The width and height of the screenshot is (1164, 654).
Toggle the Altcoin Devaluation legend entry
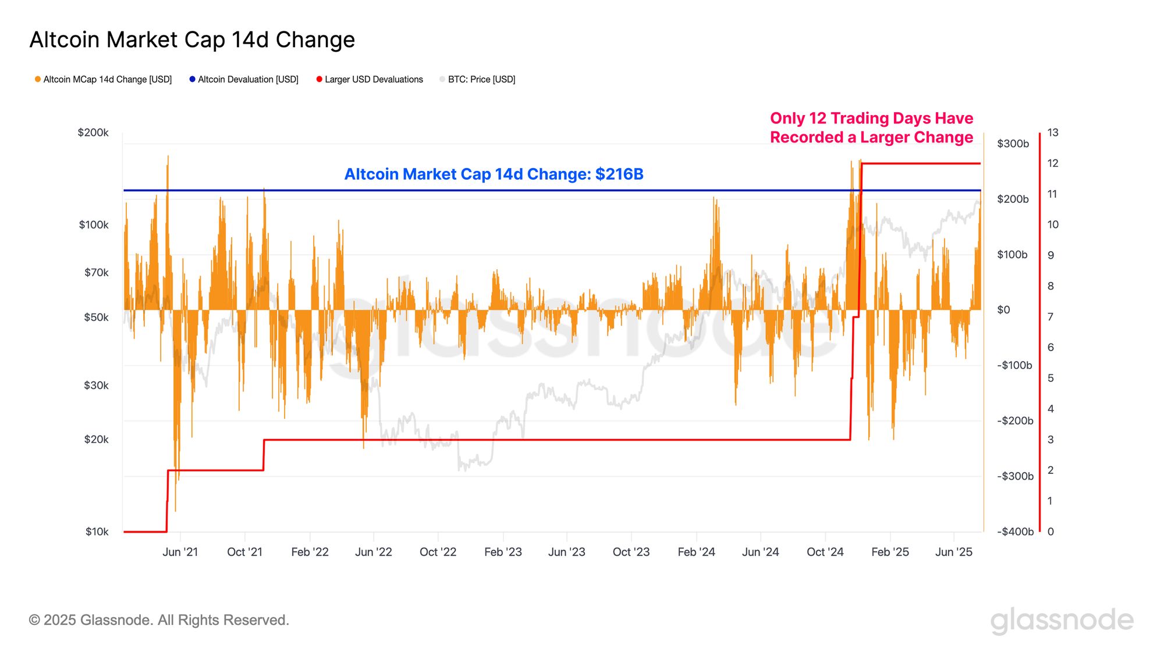click(244, 80)
